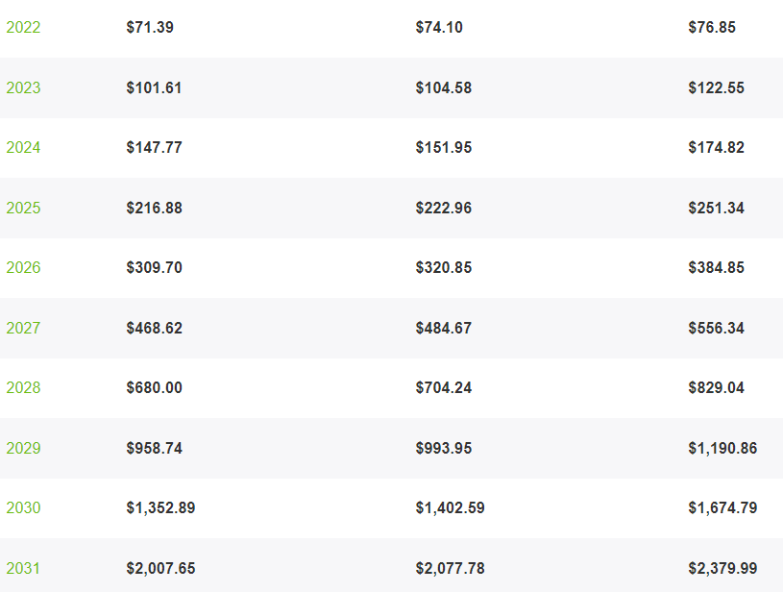Click the $216.88 price in 2025 row
Viewport: 783px width, 592px height.
click(154, 209)
